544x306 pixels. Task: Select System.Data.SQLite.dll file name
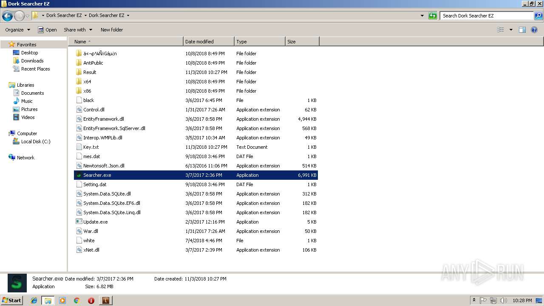point(107,194)
